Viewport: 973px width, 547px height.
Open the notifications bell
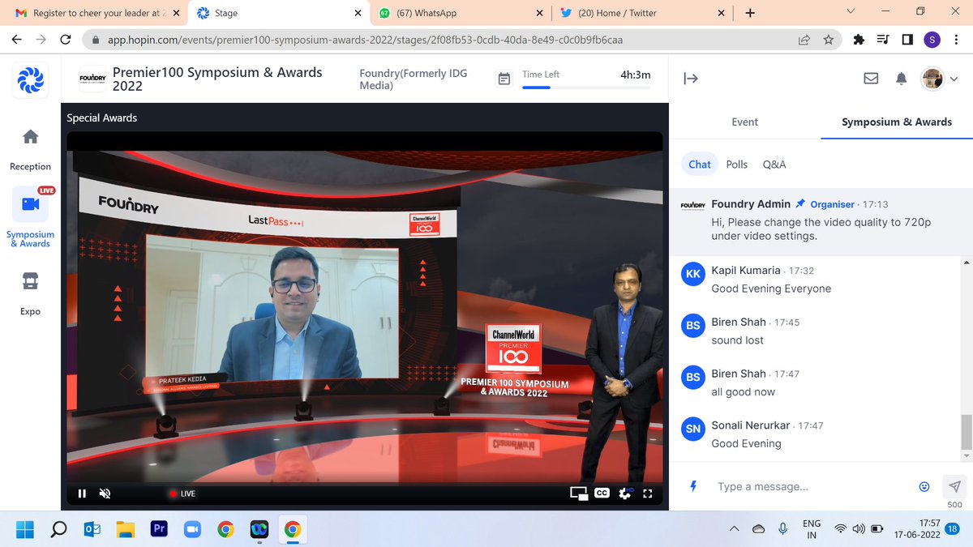click(x=900, y=78)
